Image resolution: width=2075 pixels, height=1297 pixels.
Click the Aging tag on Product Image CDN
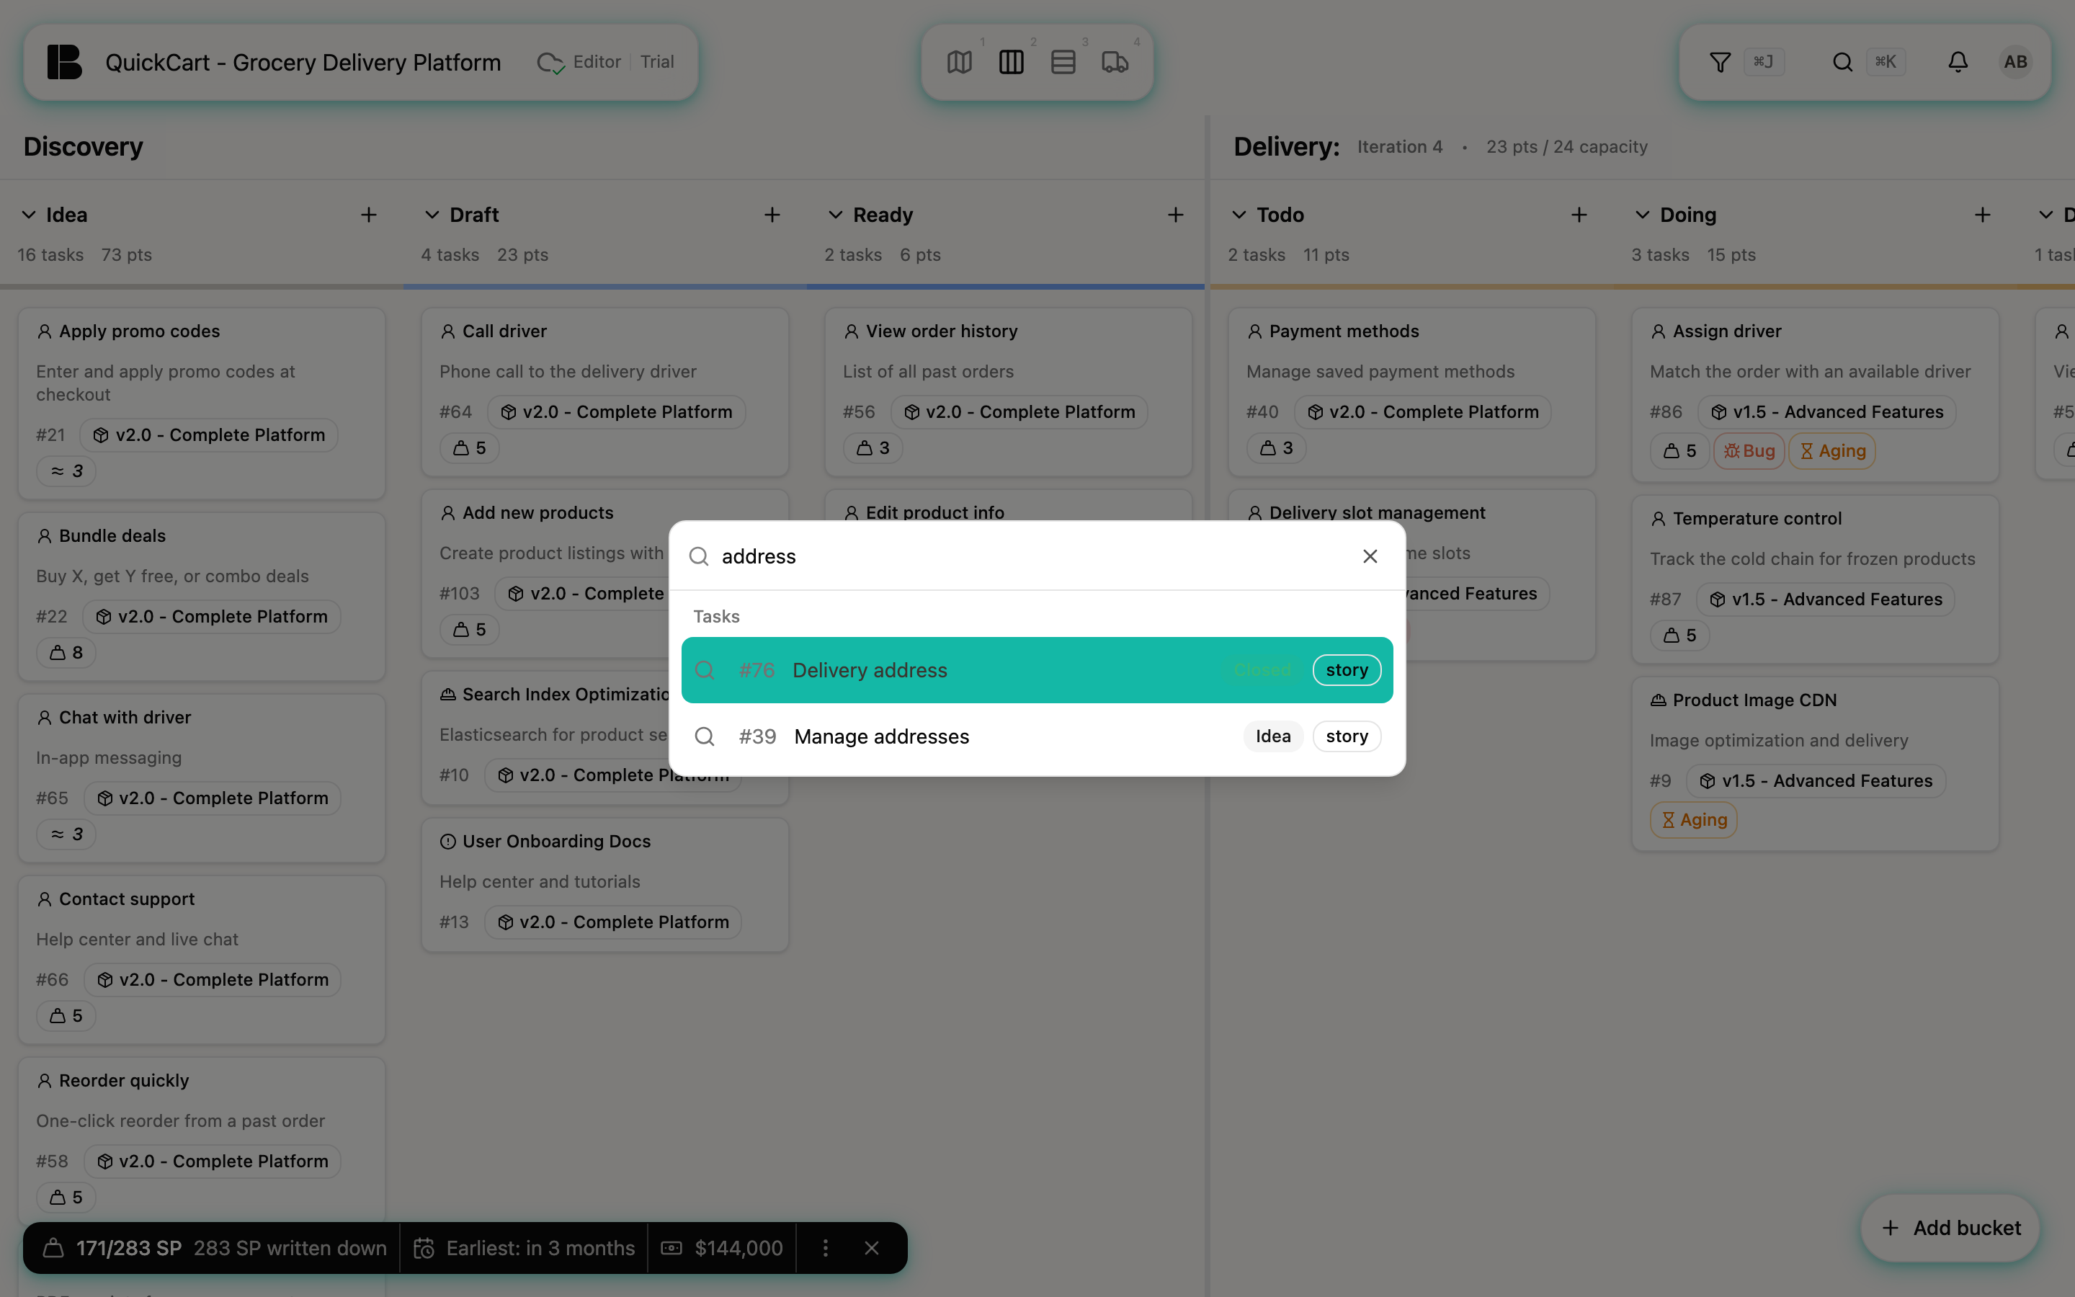[1693, 820]
